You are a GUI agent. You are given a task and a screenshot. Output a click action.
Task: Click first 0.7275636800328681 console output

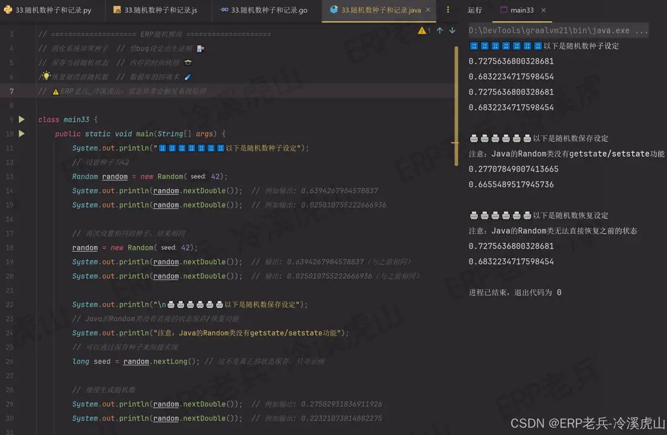click(x=511, y=61)
